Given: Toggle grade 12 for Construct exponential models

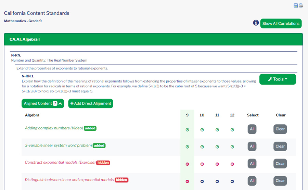Looking at the screenshot, I should [232, 164].
